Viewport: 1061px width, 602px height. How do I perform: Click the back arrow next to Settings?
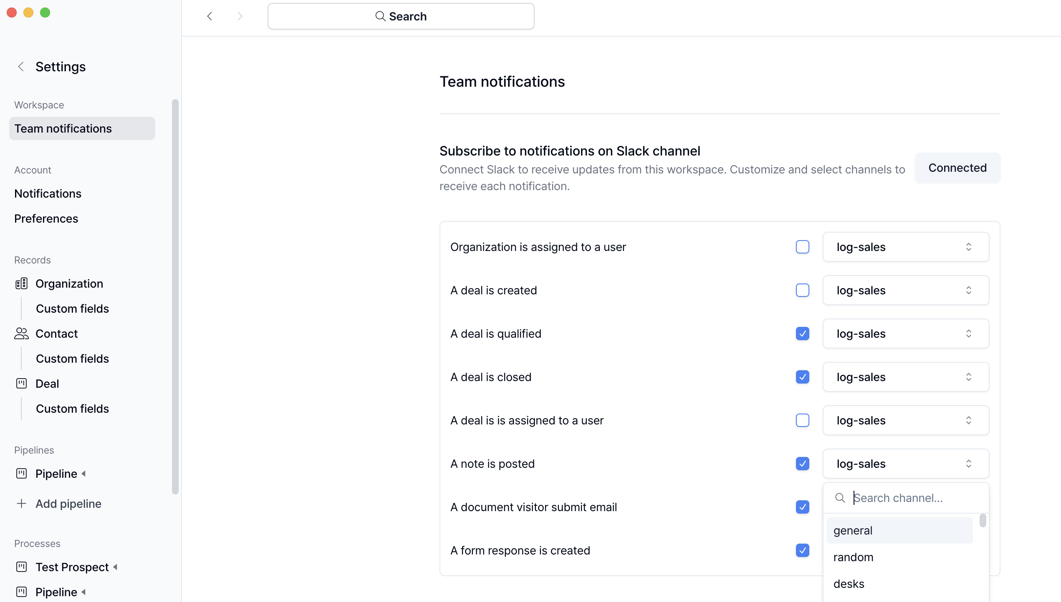coord(21,67)
